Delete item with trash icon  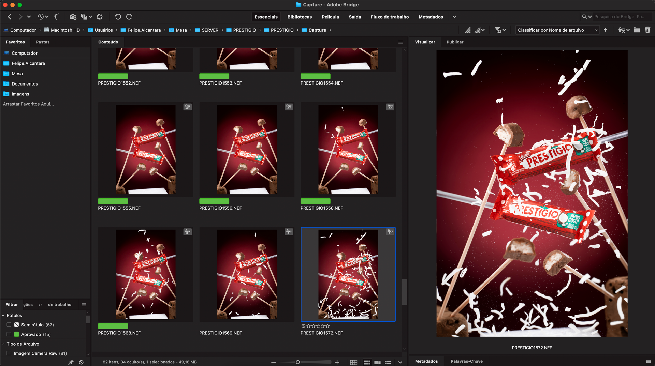click(x=647, y=30)
